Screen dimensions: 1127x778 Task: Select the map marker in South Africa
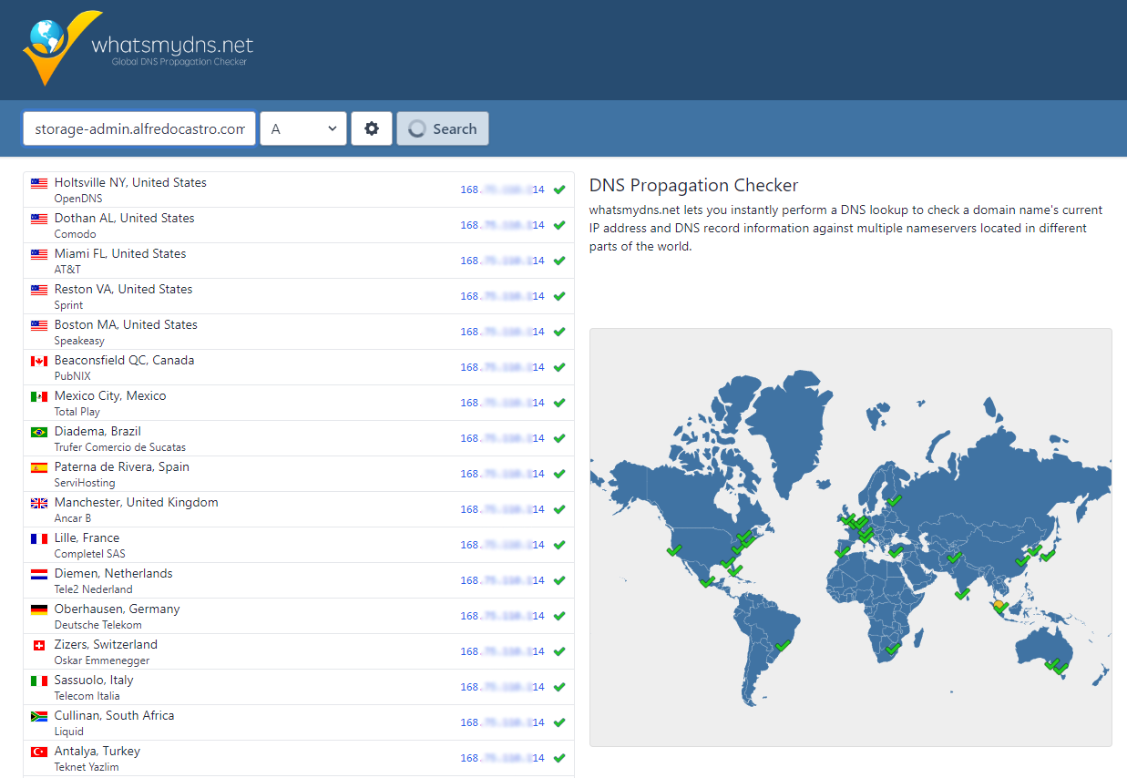(893, 648)
